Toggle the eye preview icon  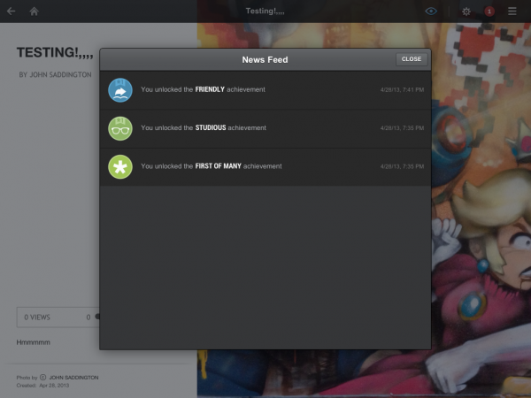coord(431,11)
